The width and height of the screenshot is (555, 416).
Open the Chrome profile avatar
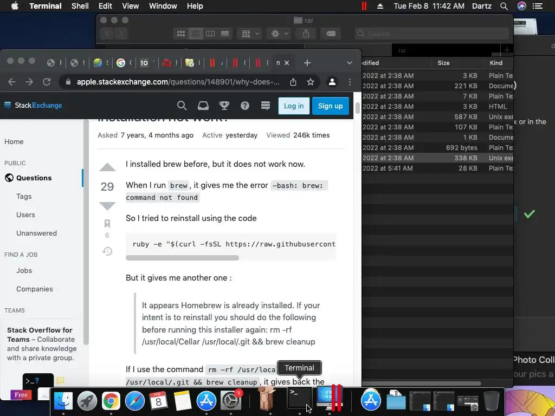(x=332, y=82)
